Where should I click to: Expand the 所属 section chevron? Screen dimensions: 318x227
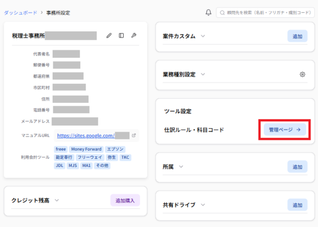[x=181, y=167]
